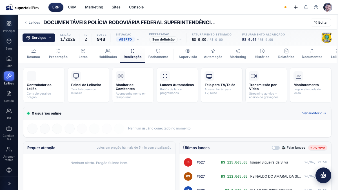Switch to the Sites module
This screenshot has height=190, width=338.
tap(116, 7)
